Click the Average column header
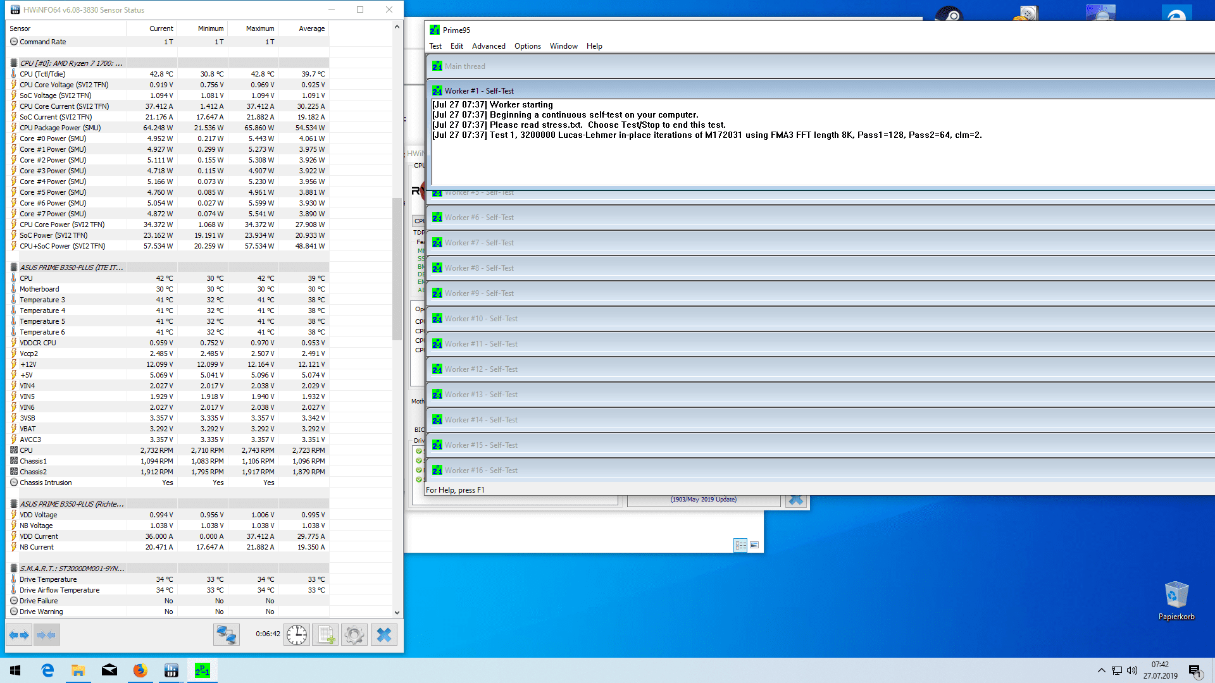 [x=304, y=28]
